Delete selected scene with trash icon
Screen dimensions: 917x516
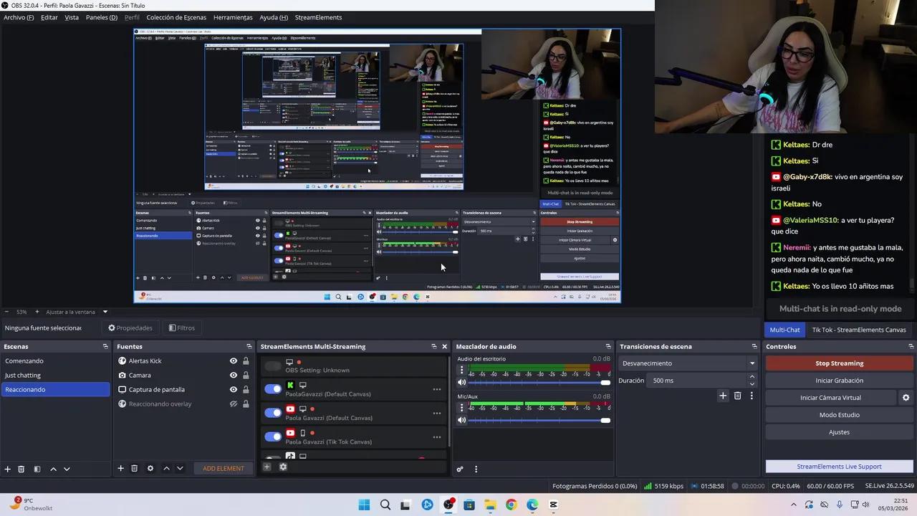(21, 469)
